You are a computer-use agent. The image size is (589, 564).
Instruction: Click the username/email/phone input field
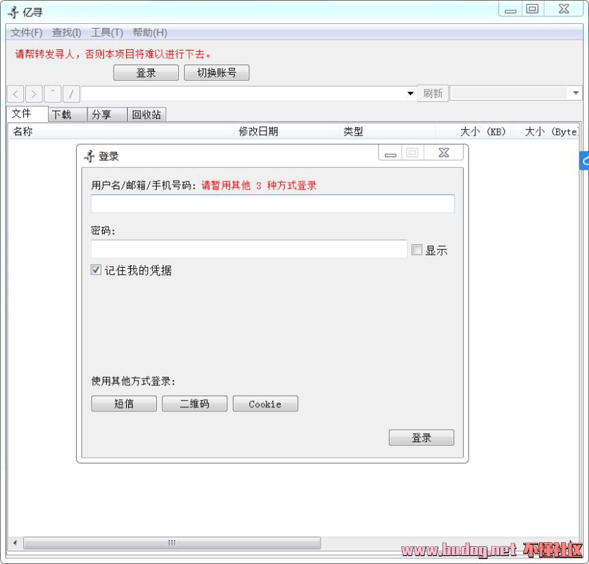click(x=273, y=204)
